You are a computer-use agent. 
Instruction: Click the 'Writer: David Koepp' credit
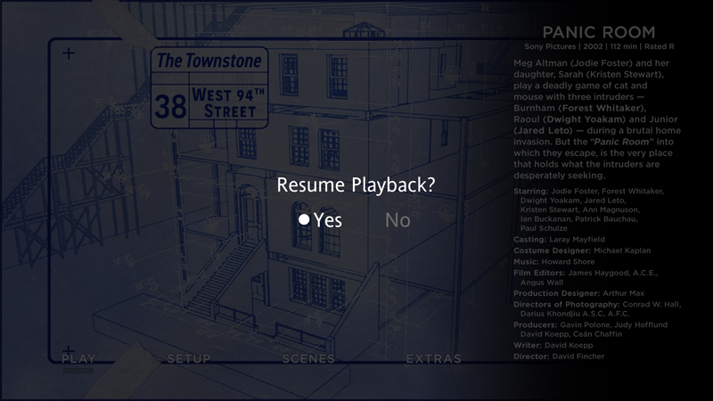pos(553,345)
